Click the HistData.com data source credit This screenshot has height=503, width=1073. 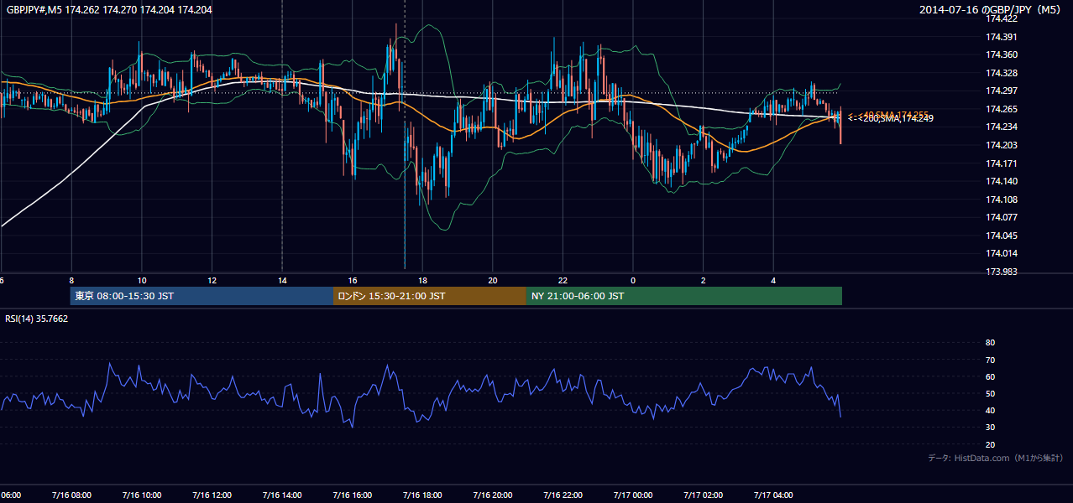[x=995, y=458]
